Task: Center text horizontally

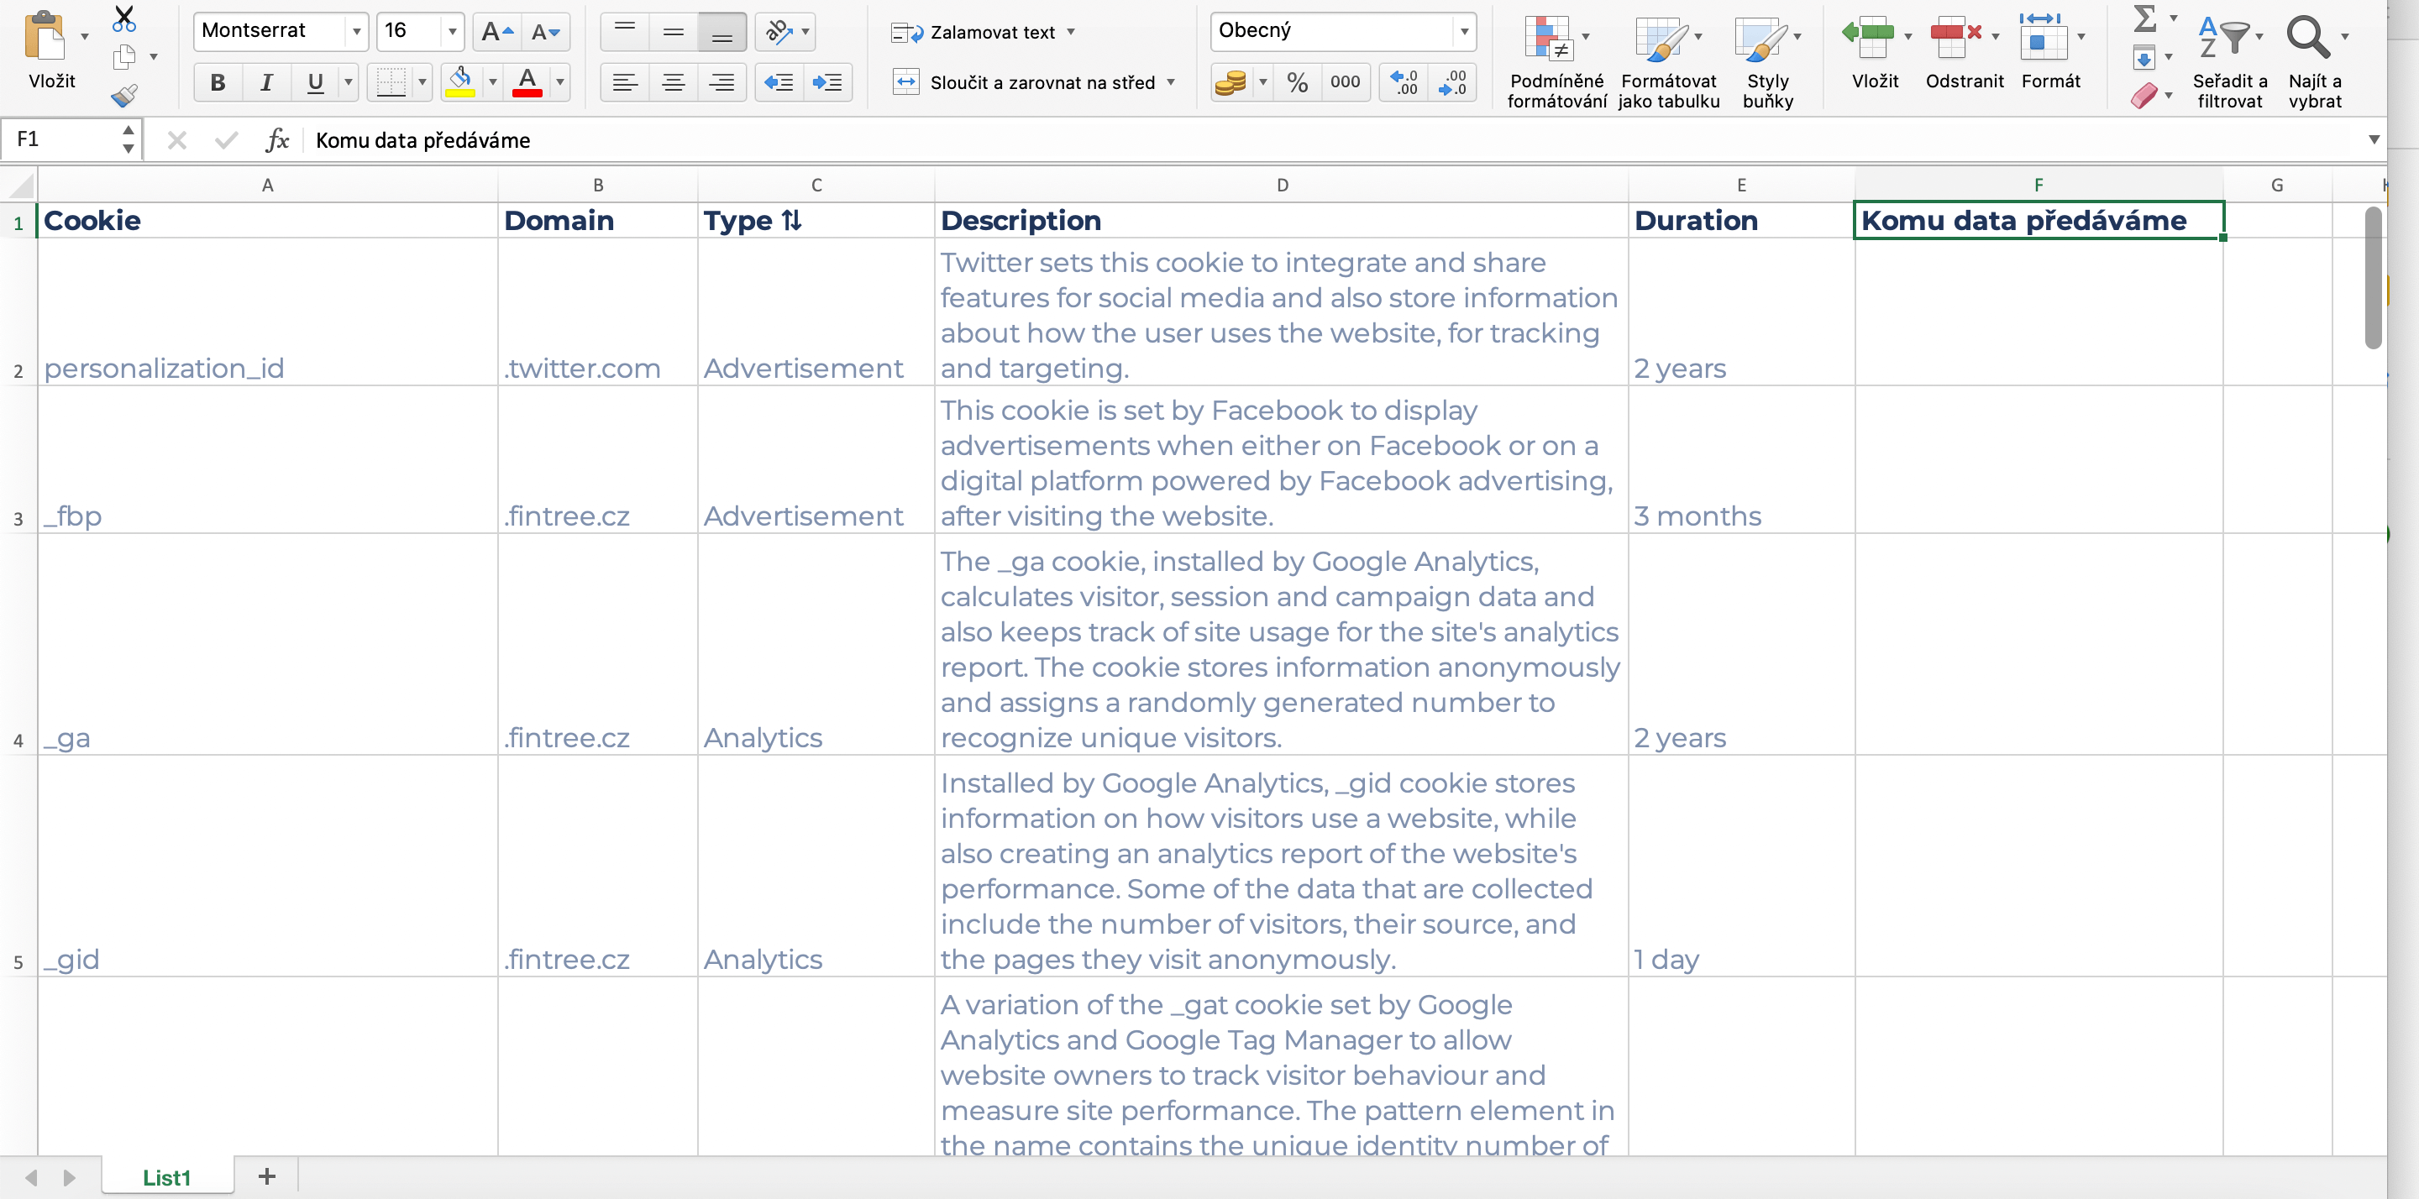Action: (x=674, y=82)
